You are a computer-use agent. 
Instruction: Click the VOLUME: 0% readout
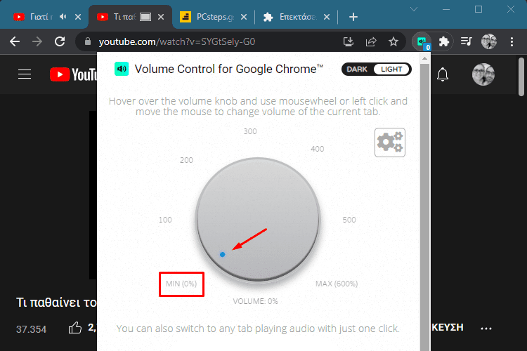pyautogui.click(x=256, y=301)
